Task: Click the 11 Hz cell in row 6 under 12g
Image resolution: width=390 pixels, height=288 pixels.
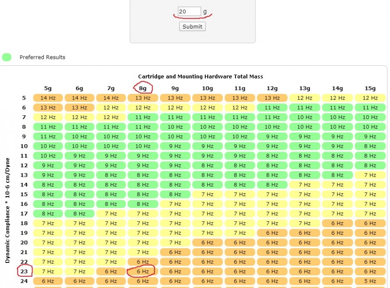Action: [x=272, y=107]
